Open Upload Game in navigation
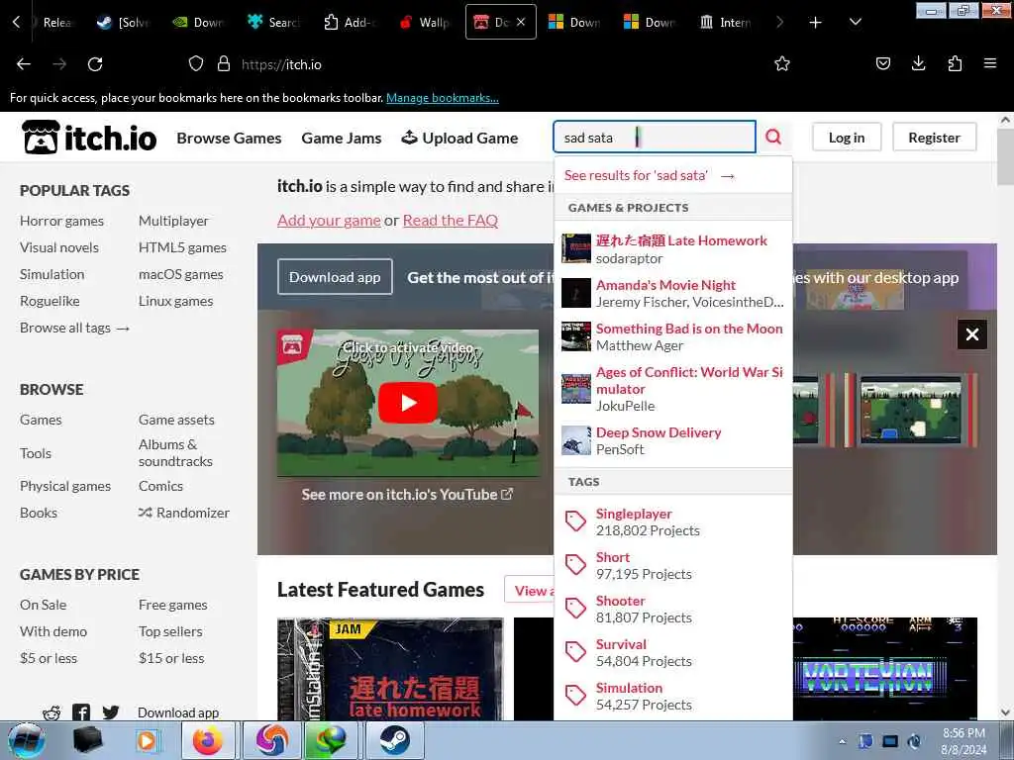 pos(459,138)
